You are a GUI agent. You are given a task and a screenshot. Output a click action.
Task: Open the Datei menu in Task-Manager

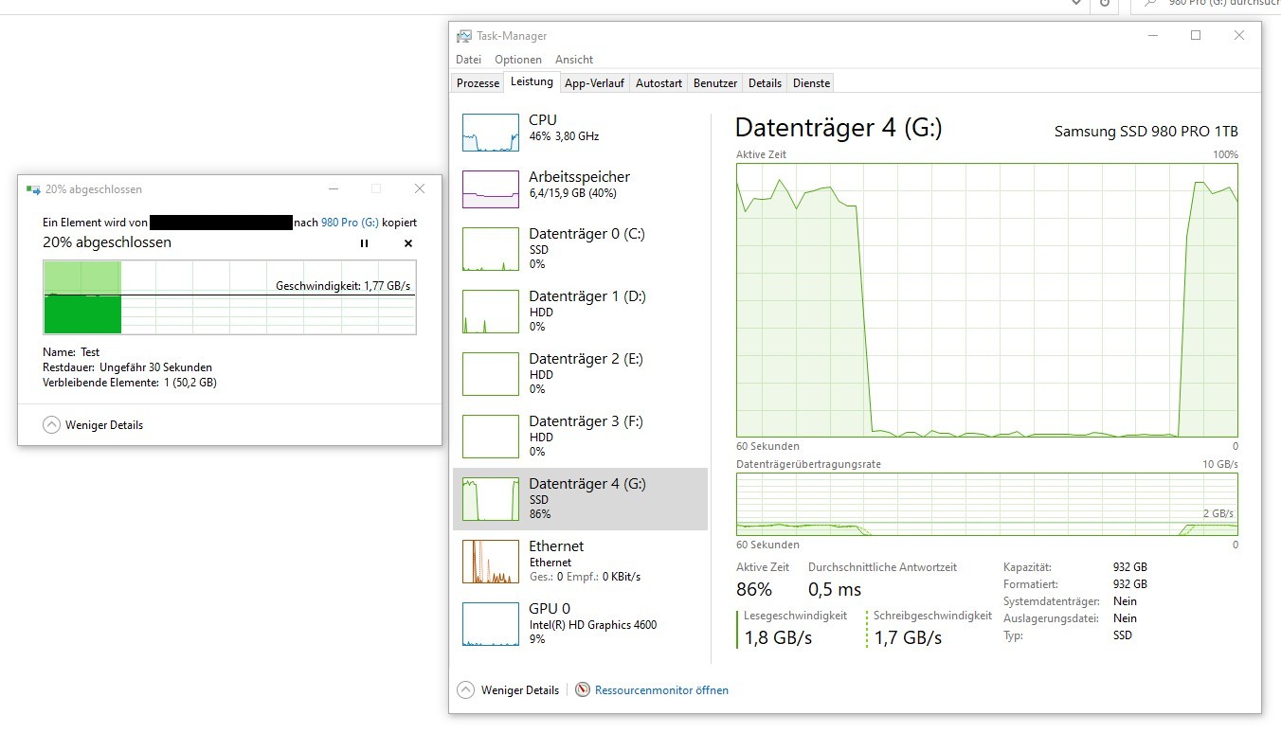468,59
